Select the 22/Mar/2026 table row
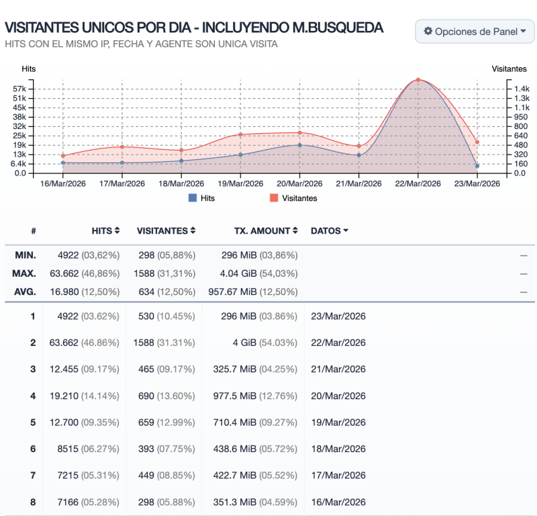 point(270,343)
